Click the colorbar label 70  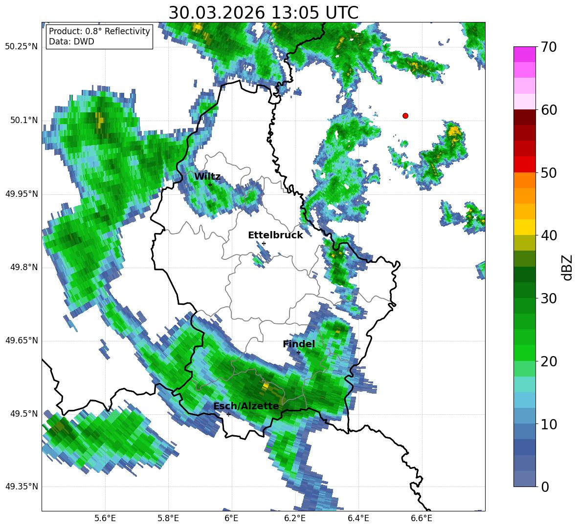point(549,47)
